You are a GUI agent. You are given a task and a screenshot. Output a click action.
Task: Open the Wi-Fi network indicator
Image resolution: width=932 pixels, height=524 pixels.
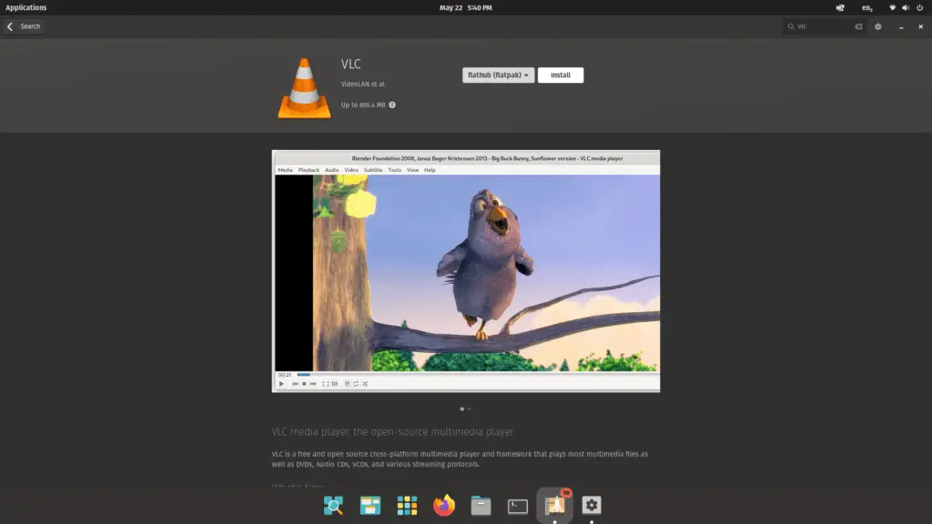coord(892,7)
